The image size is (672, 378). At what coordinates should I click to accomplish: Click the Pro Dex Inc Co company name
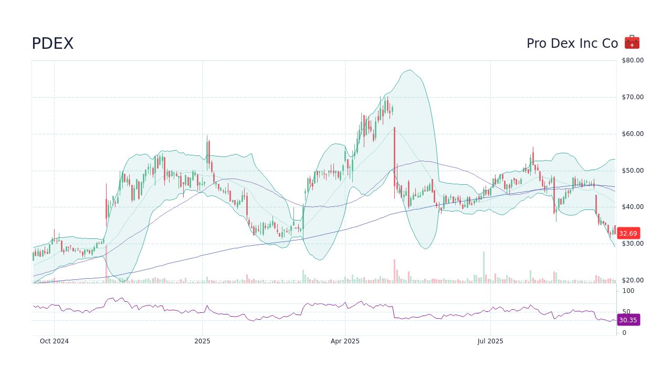tap(572, 44)
